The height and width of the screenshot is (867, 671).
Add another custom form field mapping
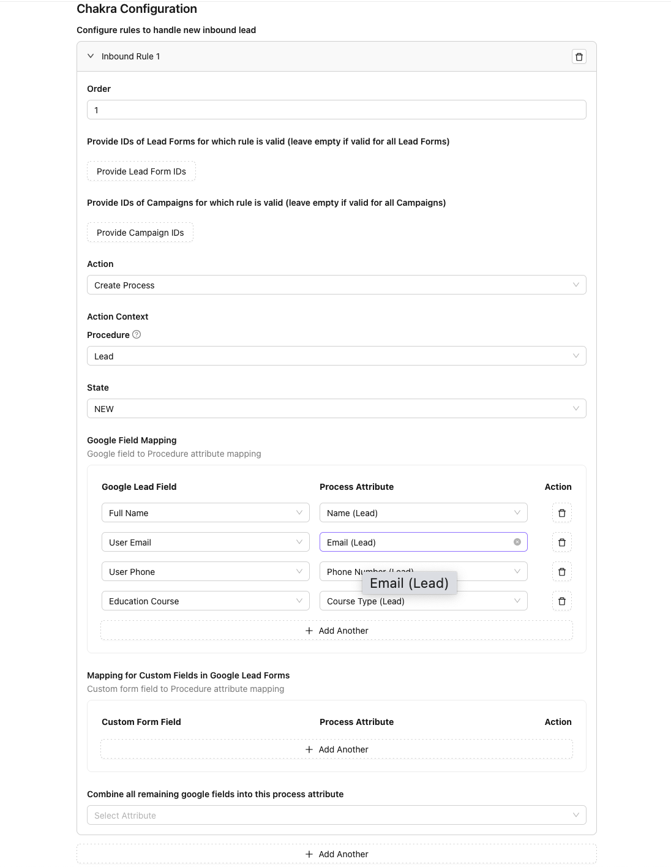click(336, 749)
